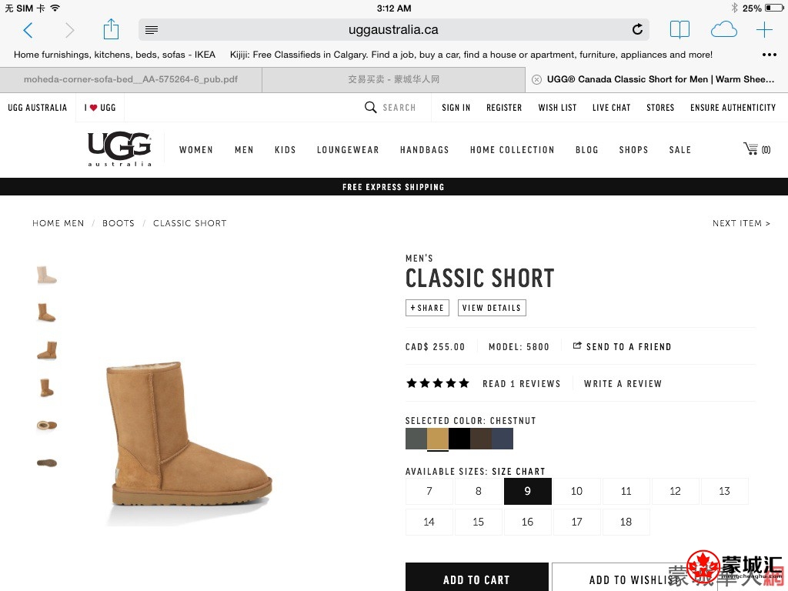
Task: Open the shopping cart icon
Action: point(756,149)
